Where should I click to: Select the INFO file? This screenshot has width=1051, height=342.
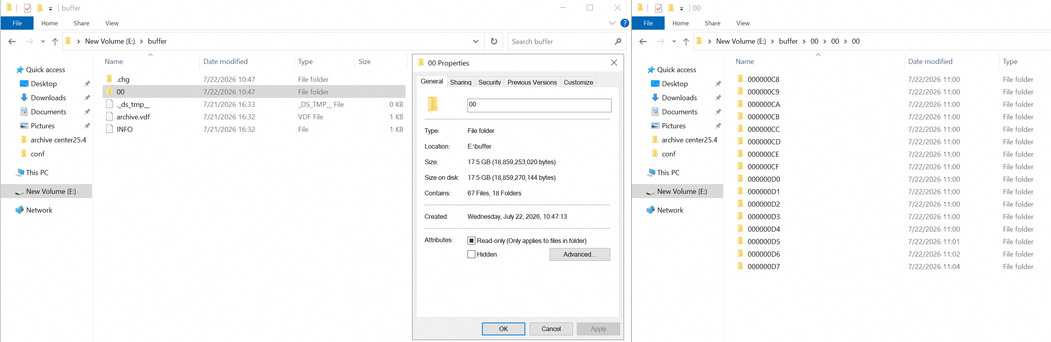(124, 129)
